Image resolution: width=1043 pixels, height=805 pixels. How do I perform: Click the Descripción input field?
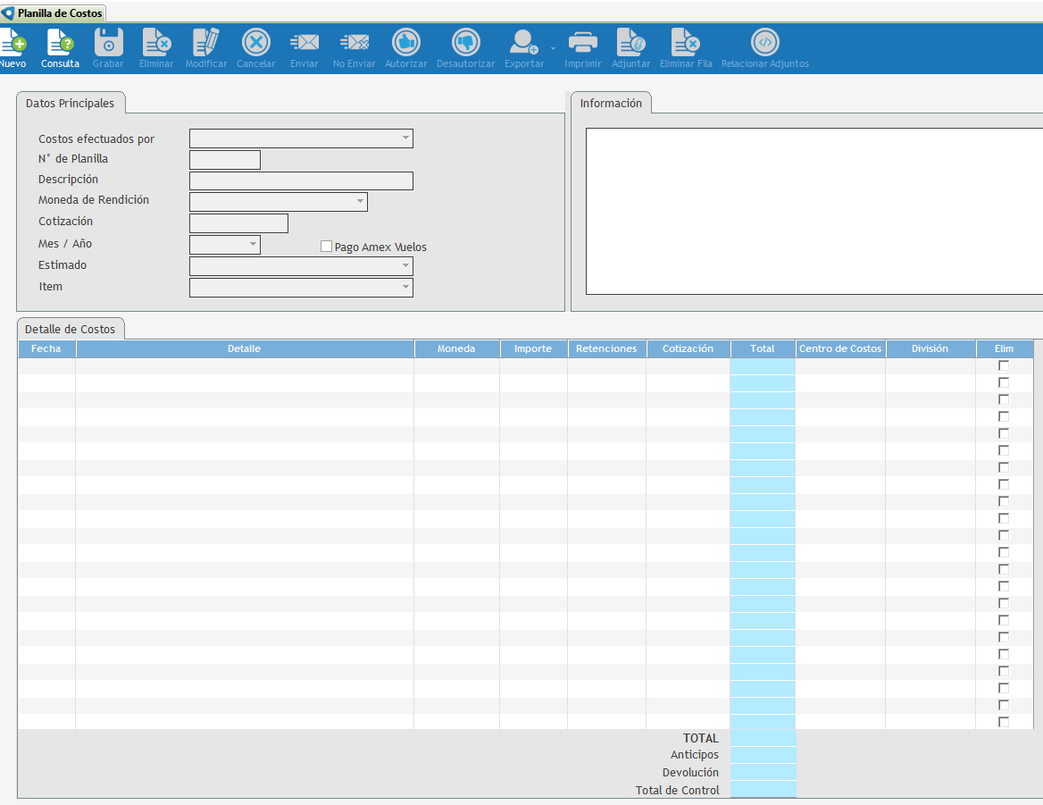[x=301, y=181]
